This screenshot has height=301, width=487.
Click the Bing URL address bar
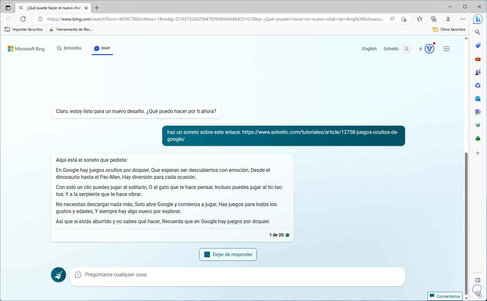[216, 19]
